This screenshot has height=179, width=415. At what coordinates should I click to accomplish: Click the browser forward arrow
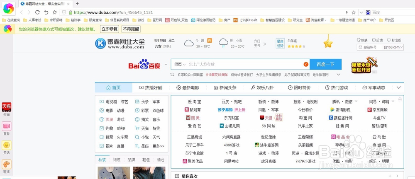pos(29,12)
